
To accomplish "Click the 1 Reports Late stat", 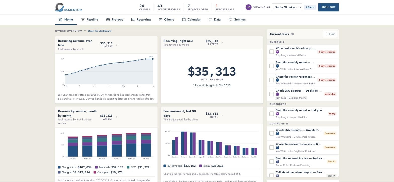I will coord(225,7).
